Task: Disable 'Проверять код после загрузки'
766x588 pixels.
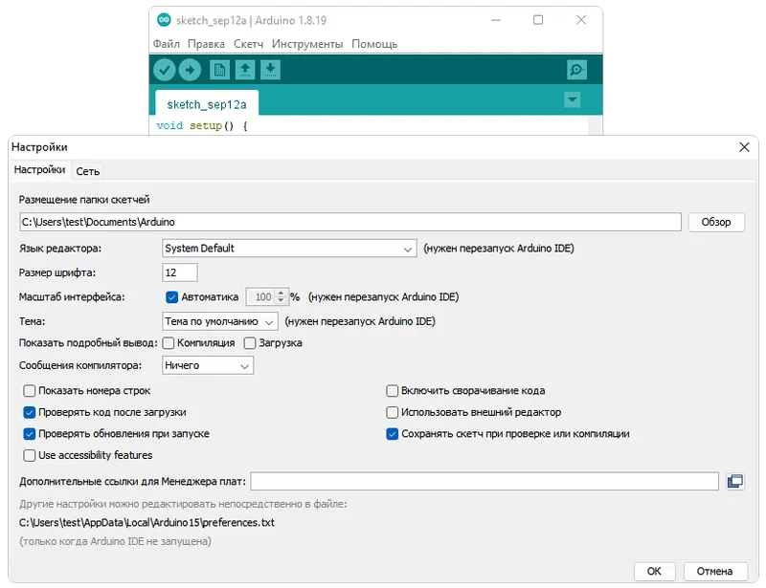Action: [x=29, y=411]
